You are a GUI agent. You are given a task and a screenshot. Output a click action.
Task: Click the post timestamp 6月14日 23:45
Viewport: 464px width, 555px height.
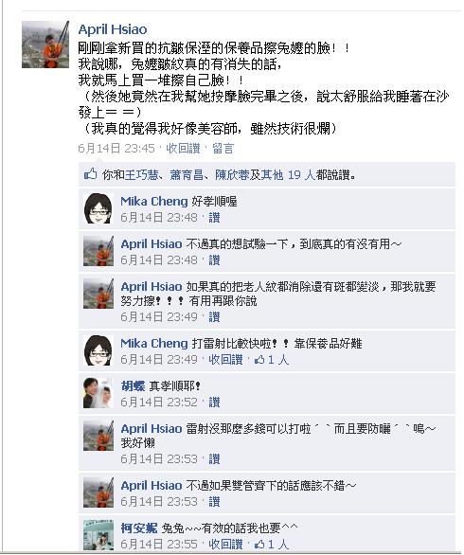click(116, 149)
